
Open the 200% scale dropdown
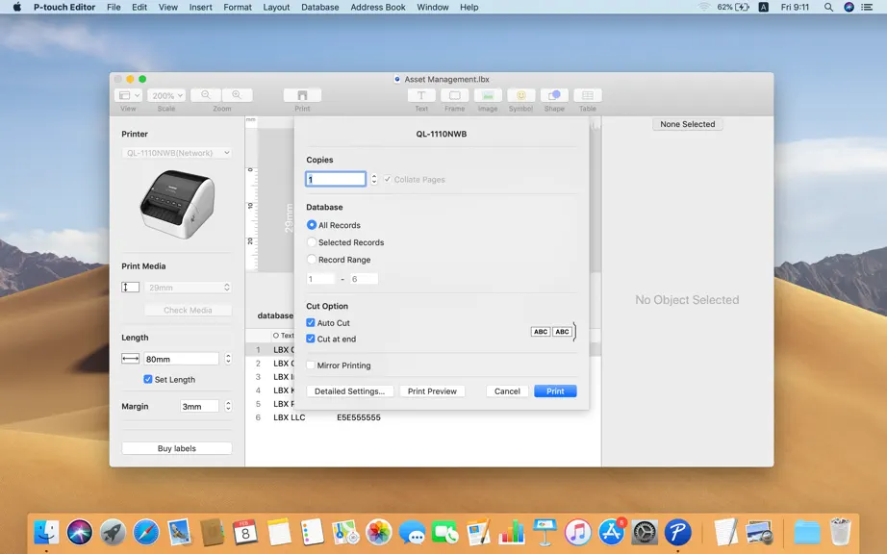[166, 95]
